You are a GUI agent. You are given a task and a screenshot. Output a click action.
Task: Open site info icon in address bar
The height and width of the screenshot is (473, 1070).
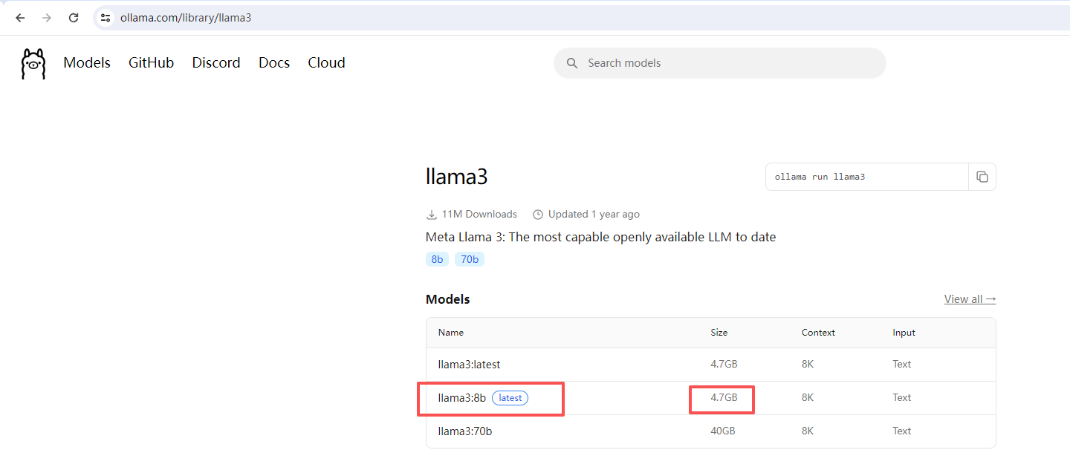click(106, 18)
